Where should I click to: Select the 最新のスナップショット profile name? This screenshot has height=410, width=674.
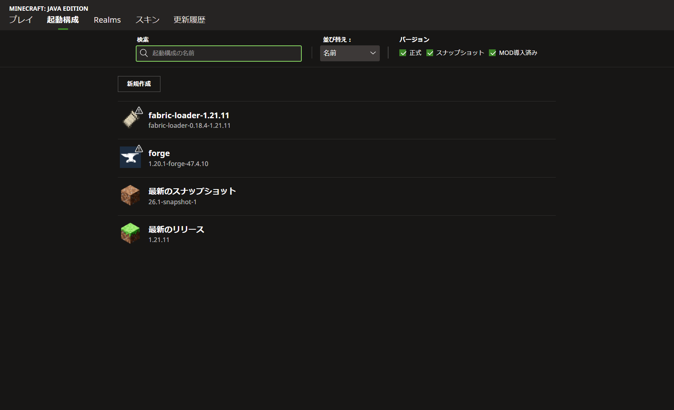[192, 191]
